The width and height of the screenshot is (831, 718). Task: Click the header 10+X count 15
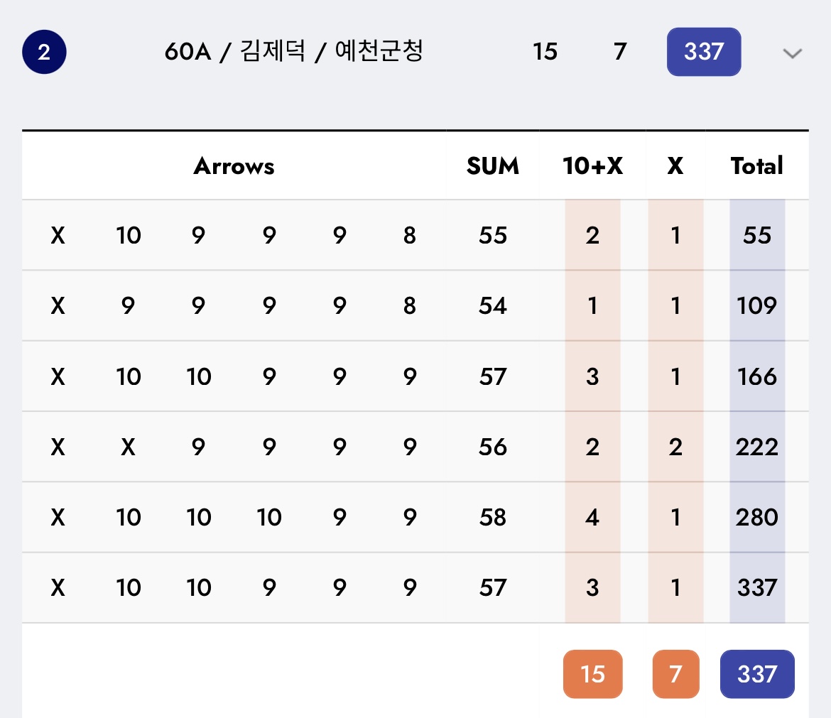coord(545,52)
